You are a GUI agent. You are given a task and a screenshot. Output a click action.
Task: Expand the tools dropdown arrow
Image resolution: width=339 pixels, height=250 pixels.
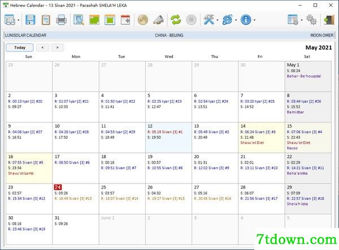point(218,20)
